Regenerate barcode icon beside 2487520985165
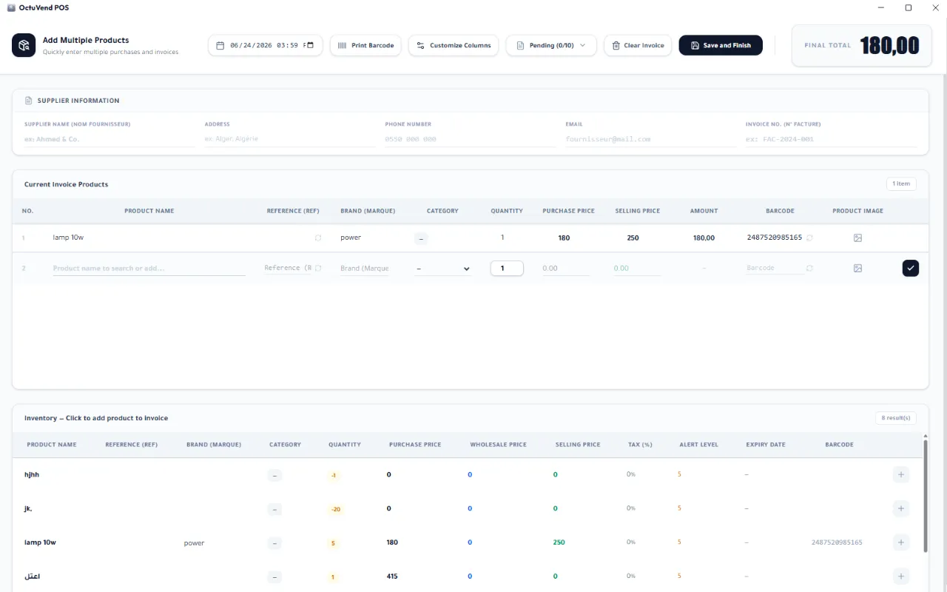The width and height of the screenshot is (947, 592). (x=809, y=238)
